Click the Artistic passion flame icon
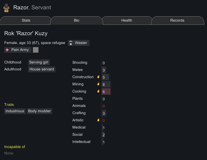Screen dimensions: 207x160 click(98, 120)
